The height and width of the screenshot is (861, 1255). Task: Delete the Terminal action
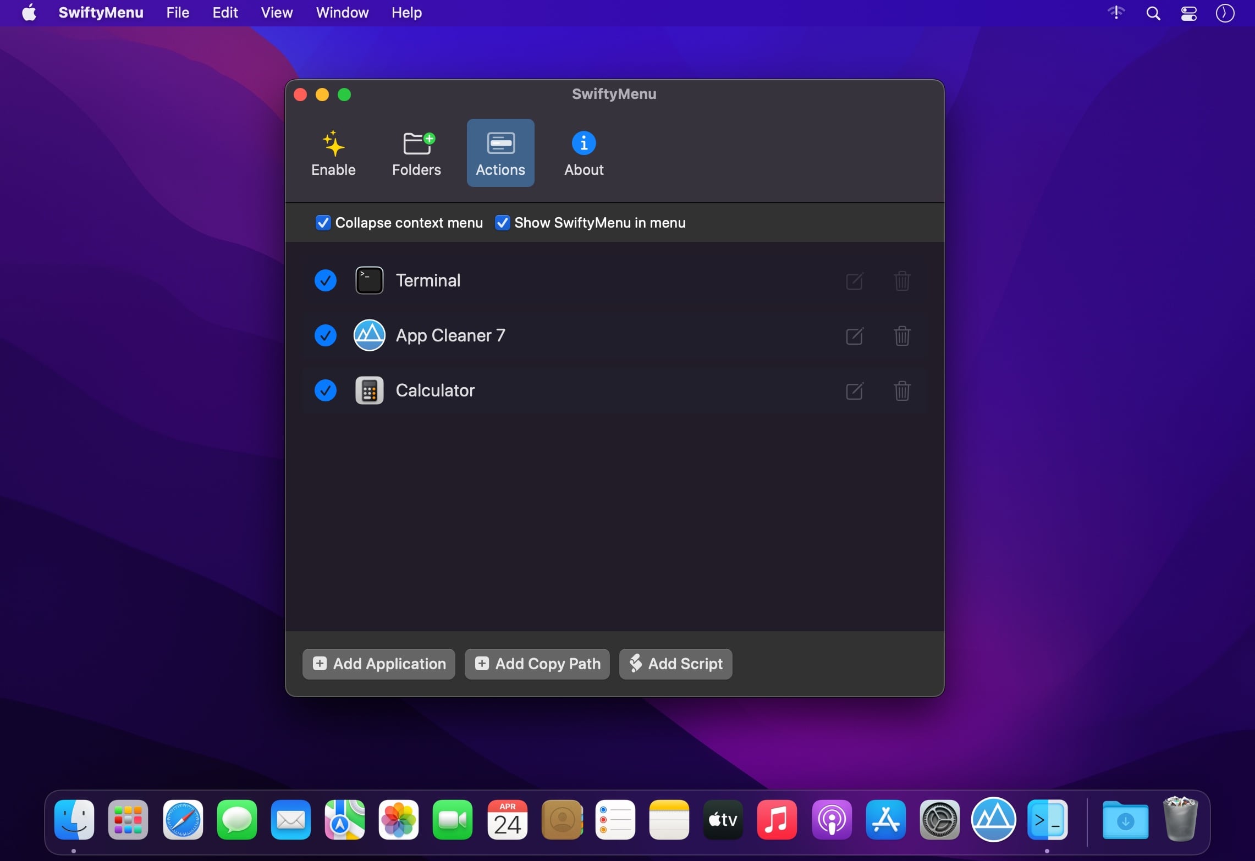[902, 281]
